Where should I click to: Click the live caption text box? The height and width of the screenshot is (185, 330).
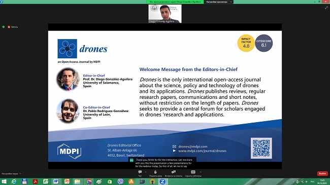pyautogui.click(x=162, y=163)
